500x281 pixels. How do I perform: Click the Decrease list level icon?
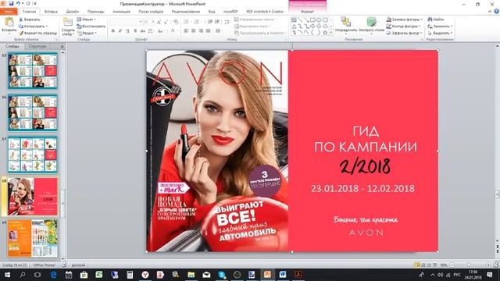coord(210,22)
